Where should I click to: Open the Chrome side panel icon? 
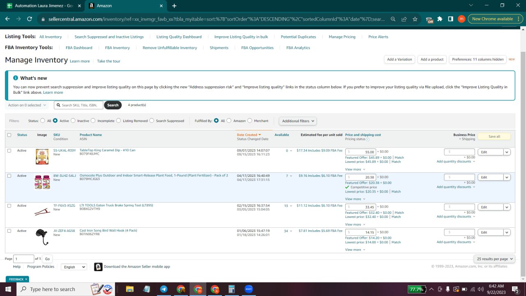pyautogui.click(x=450, y=19)
